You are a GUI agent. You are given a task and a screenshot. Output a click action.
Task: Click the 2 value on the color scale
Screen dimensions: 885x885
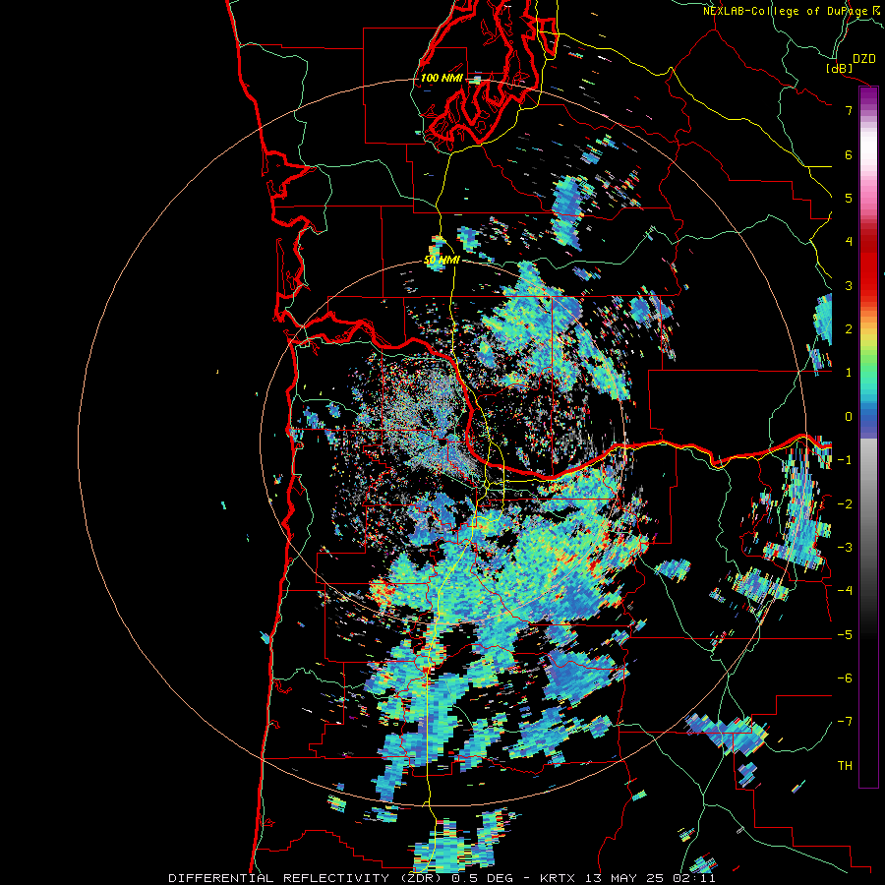click(x=849, y=329)
